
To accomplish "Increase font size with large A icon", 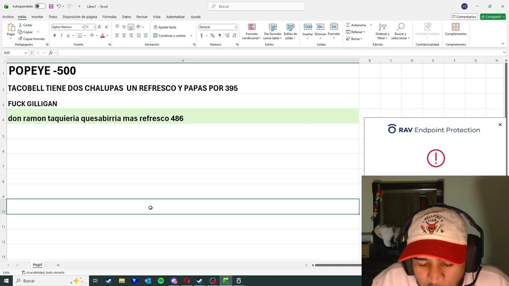I will pyautogui.click(x=99, y=27).
